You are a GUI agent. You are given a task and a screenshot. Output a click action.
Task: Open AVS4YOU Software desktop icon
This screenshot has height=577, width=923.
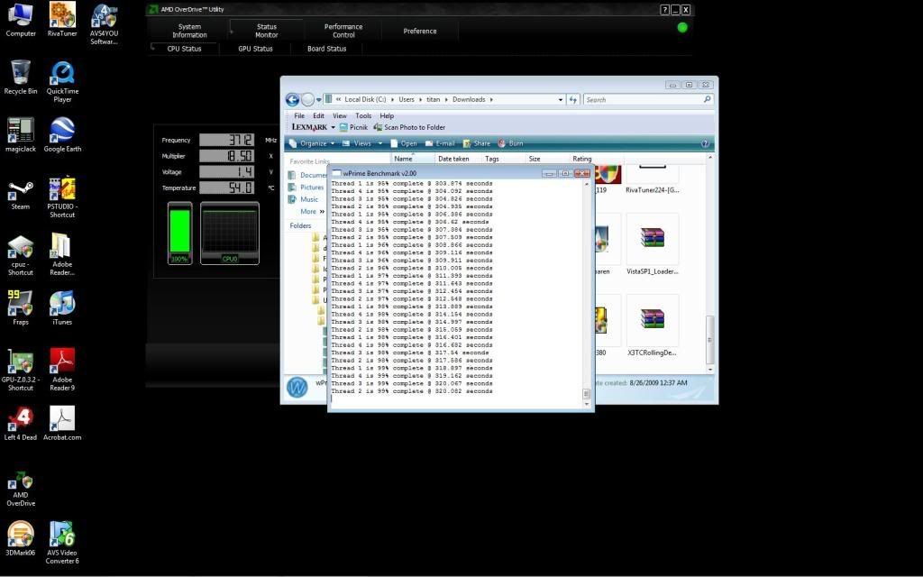pyautogui.click(x=104, y=23)
